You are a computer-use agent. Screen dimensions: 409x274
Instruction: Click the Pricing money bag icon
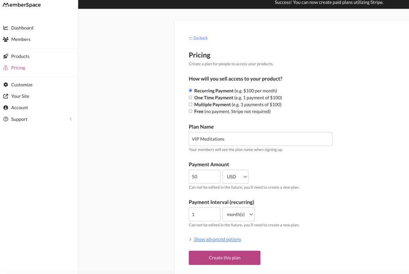pos(6,68)
